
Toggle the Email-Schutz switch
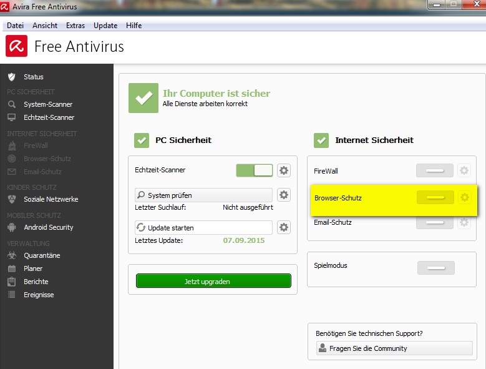tap(435, 223)
